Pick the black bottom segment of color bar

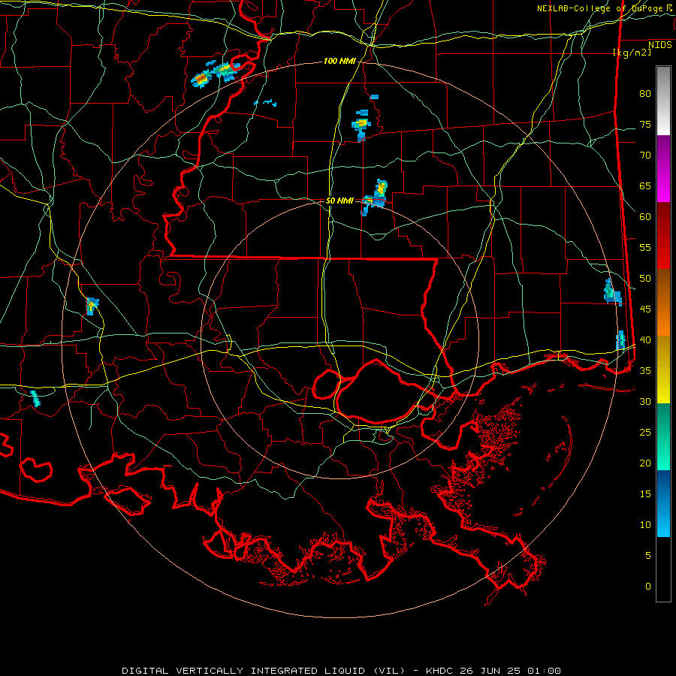pos(663,569)
